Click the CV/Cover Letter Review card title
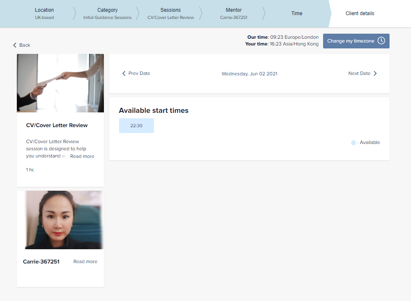The image size is (411, 301). 57,125
